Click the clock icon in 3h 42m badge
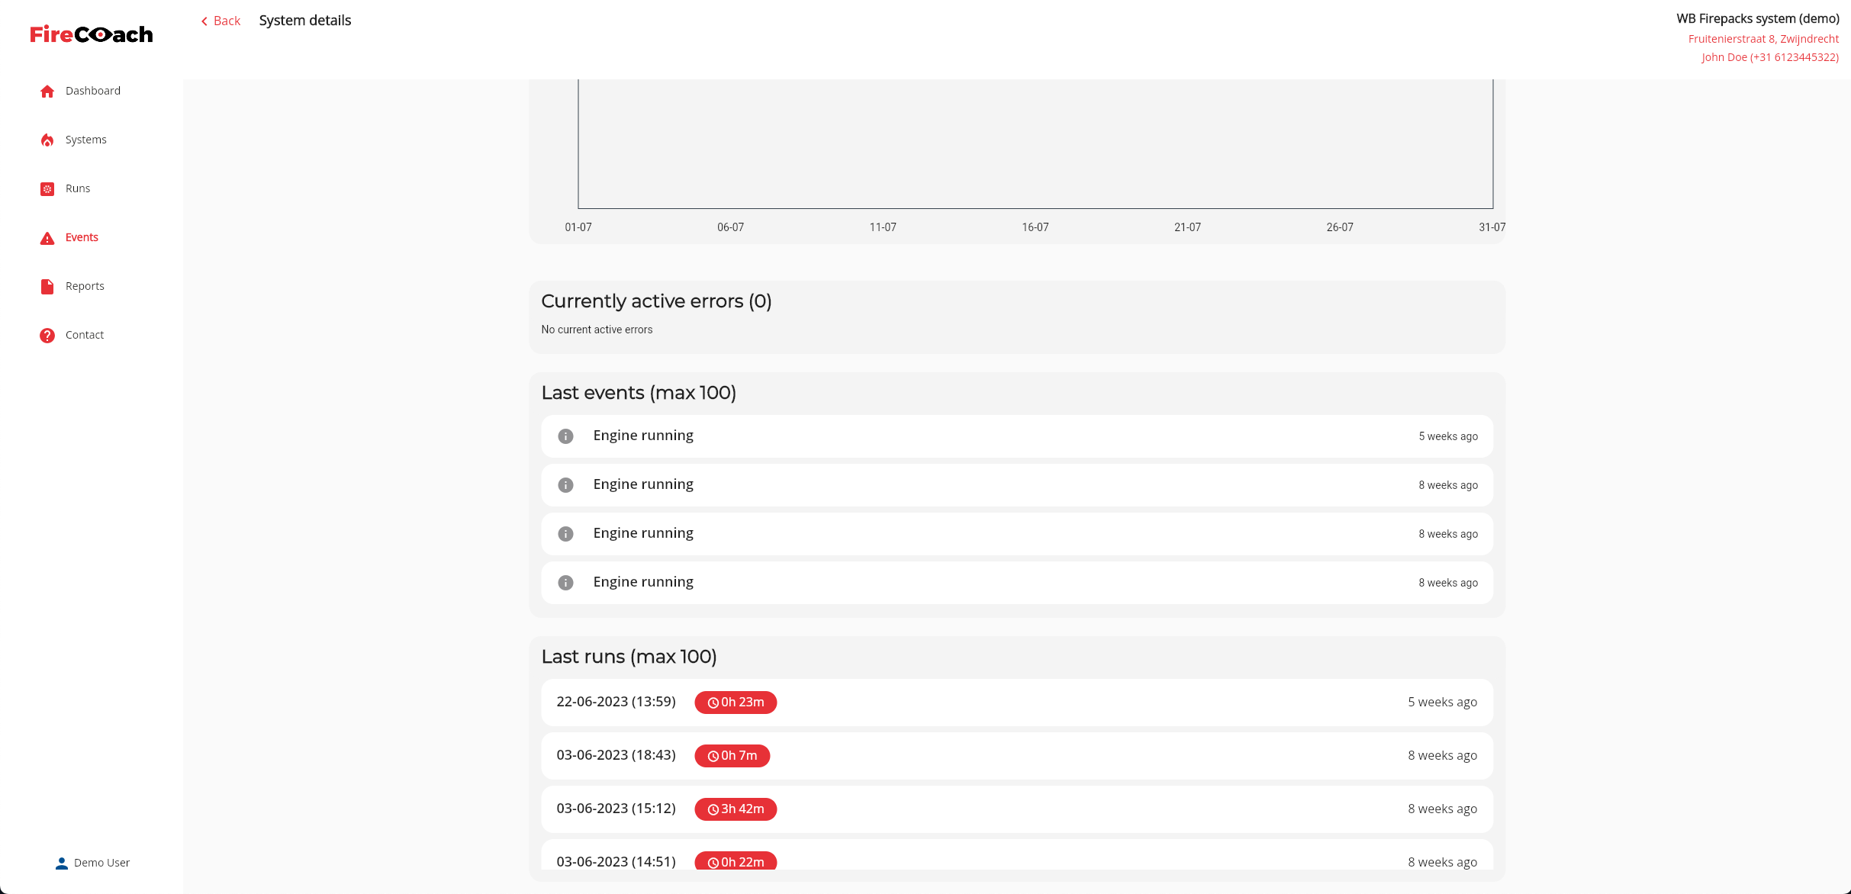This screenshot has height=894, width=1851. point(713,810)
